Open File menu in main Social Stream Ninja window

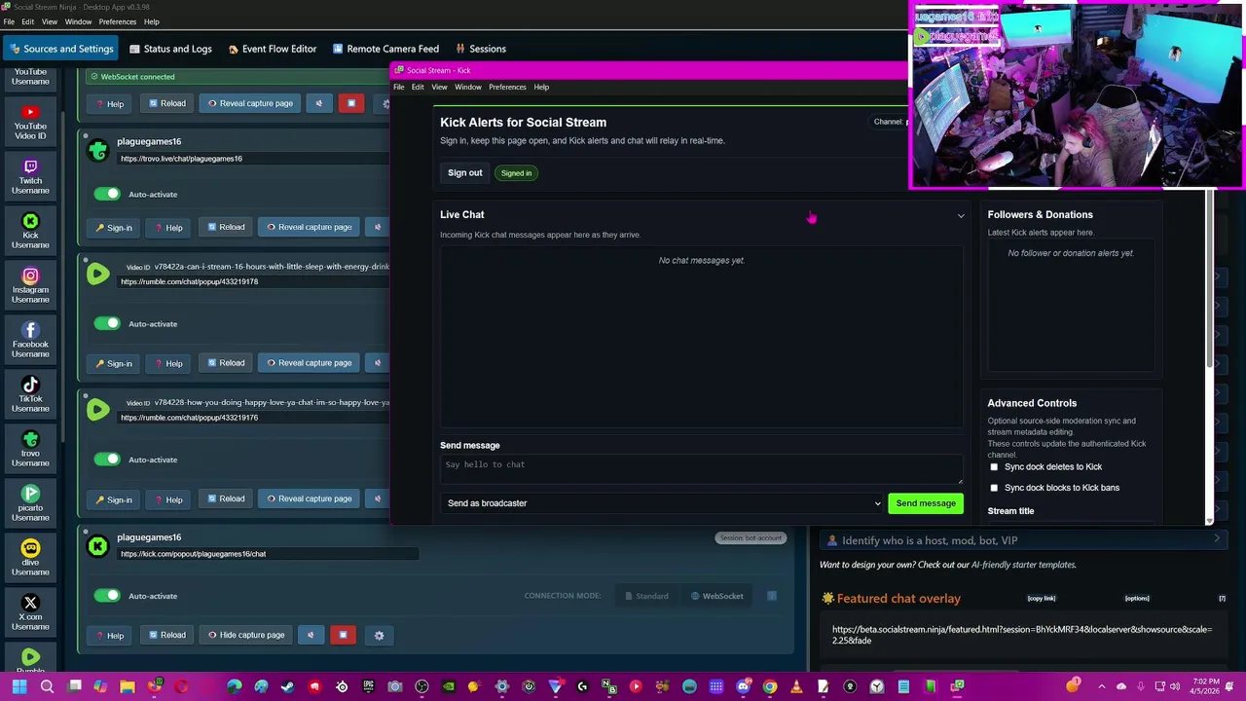pyautogui.click(x=9, y=21)
